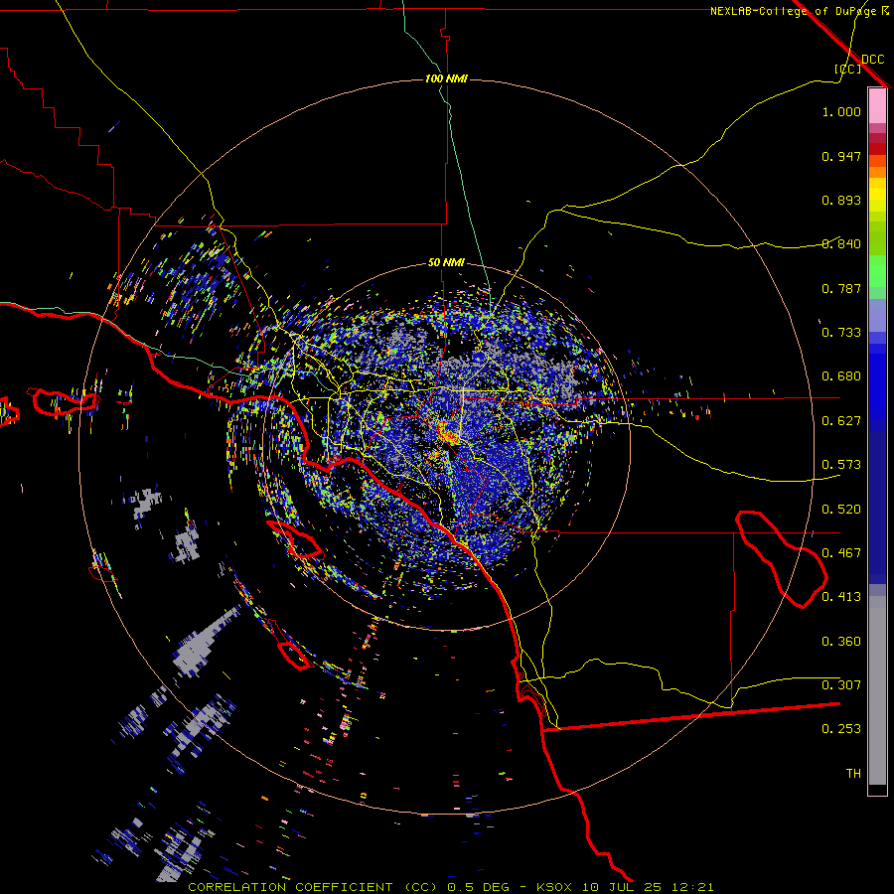The height and width of the screenshot is (894, 894).
Task: Select the 0.680 scale value
Action: (841, 376)
